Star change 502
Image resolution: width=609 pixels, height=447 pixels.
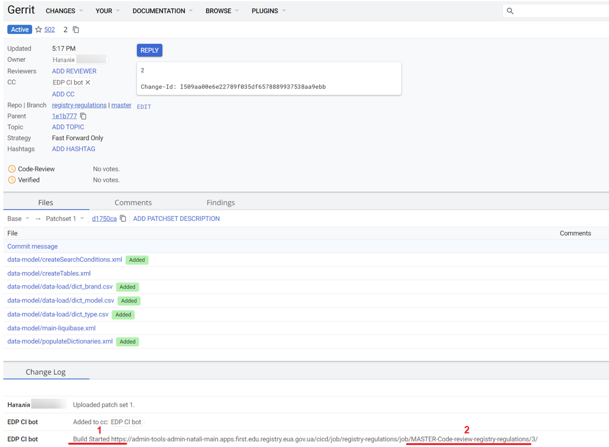38,29
